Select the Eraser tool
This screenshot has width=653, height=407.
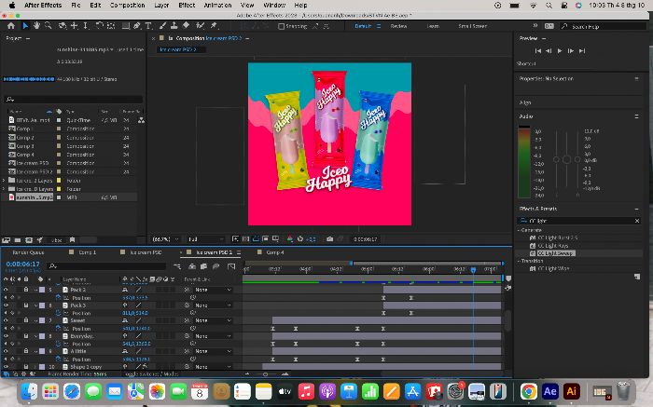[187, 26]
